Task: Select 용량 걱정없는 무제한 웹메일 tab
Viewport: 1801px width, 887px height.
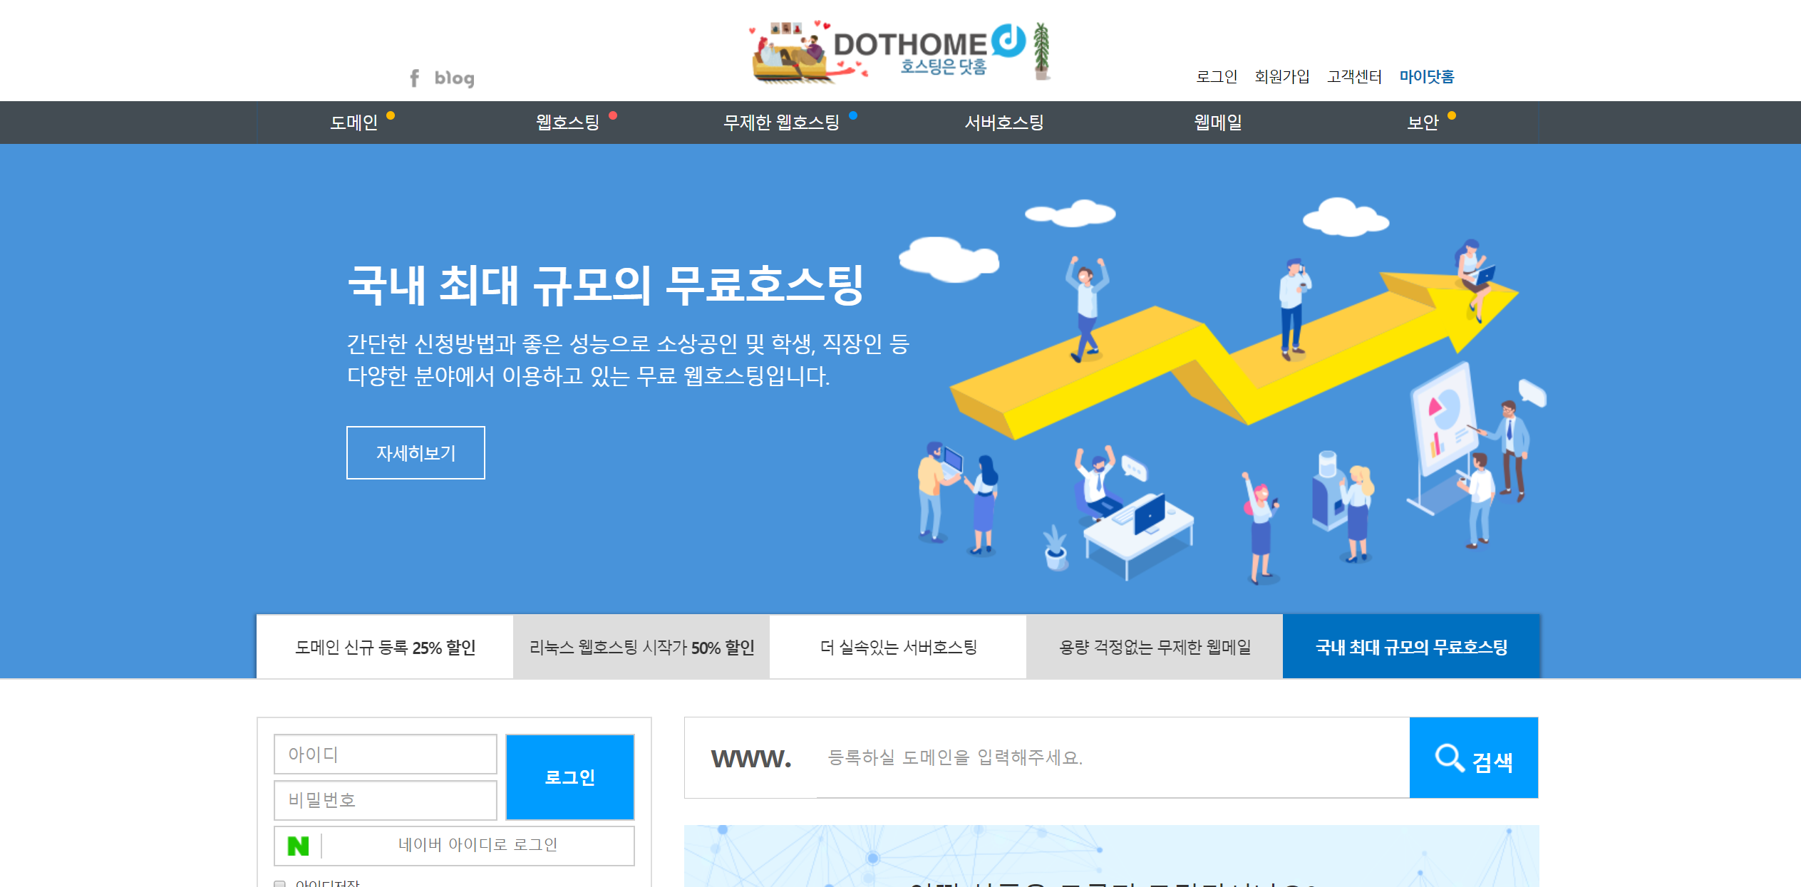Action: pos(1155,647)
